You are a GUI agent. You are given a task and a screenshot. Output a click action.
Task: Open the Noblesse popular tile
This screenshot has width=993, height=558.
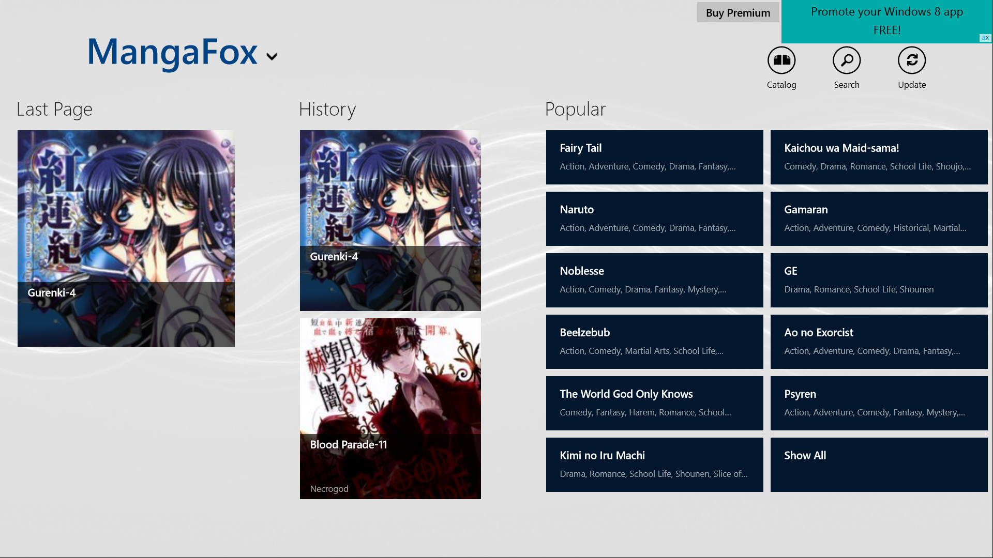[654, 280]
